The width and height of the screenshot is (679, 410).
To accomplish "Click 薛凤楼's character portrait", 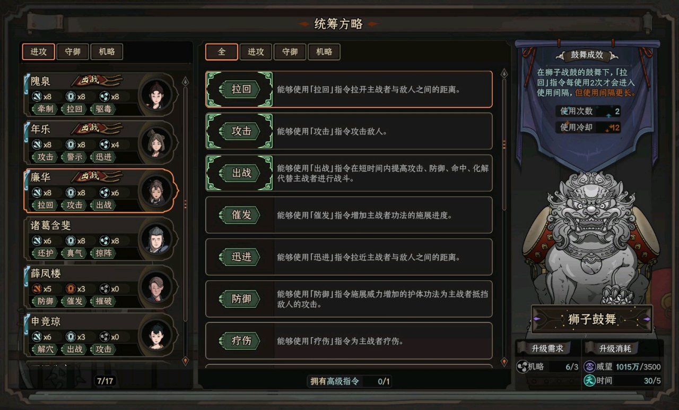I will point(155,287).
